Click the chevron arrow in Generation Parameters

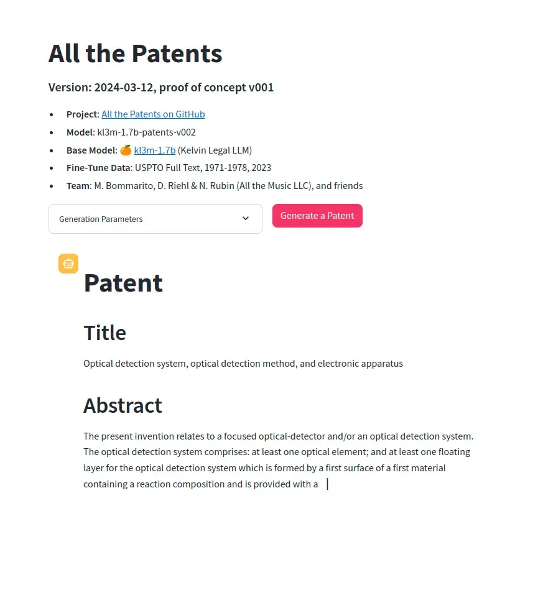pos(246,218)
